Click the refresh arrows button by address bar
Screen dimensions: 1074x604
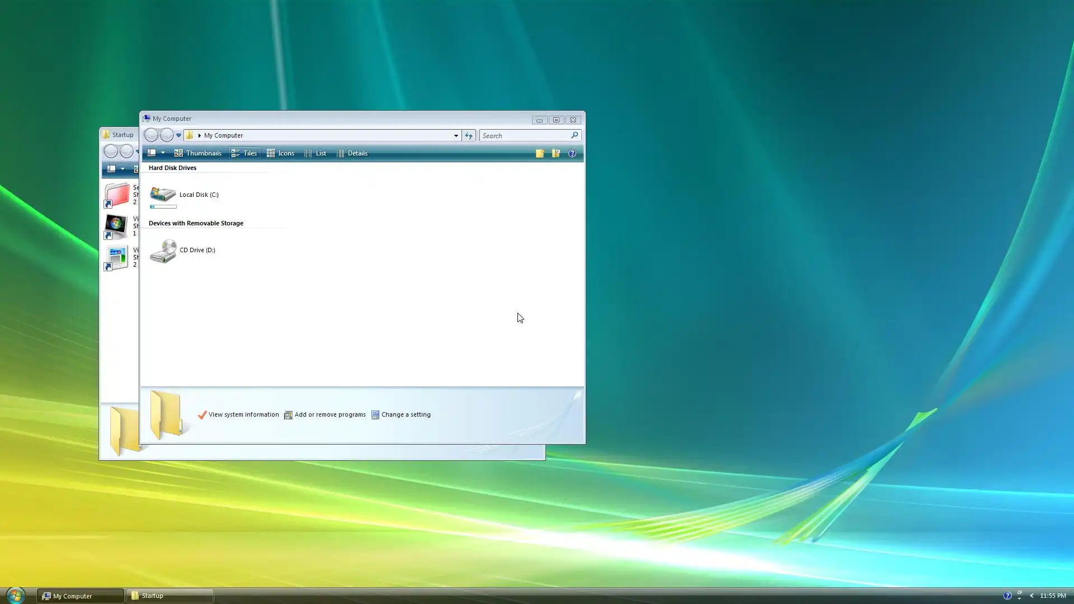coord(469,135)
